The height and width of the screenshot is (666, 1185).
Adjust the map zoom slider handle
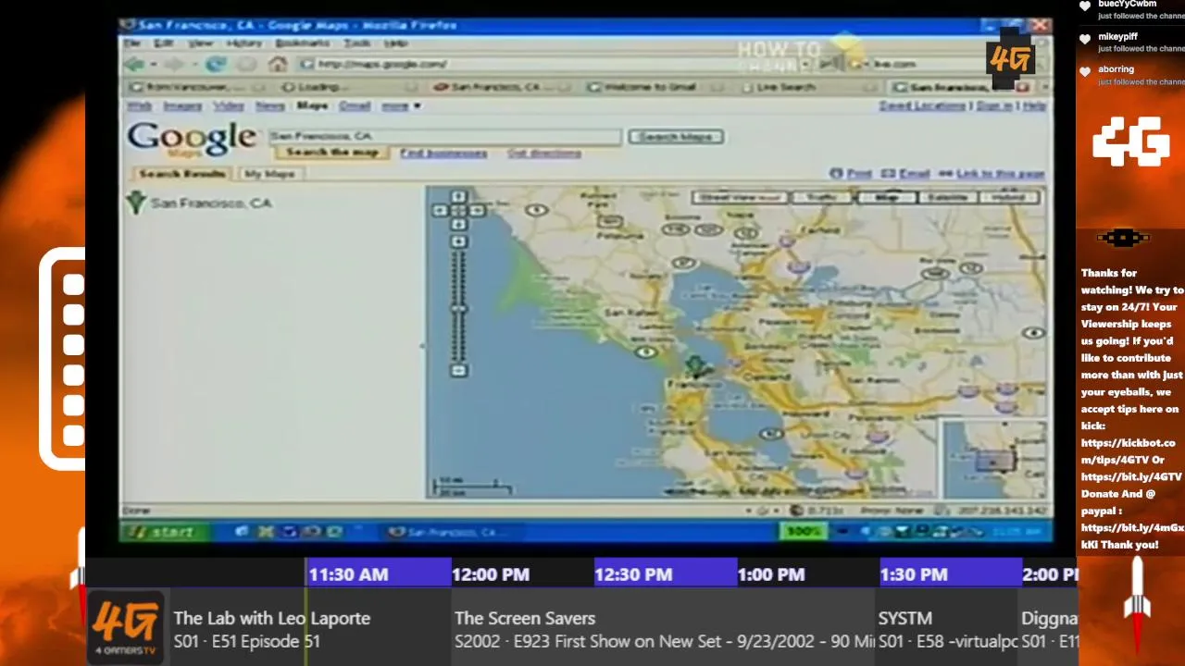pyautogui.click(x=458, y=309)
